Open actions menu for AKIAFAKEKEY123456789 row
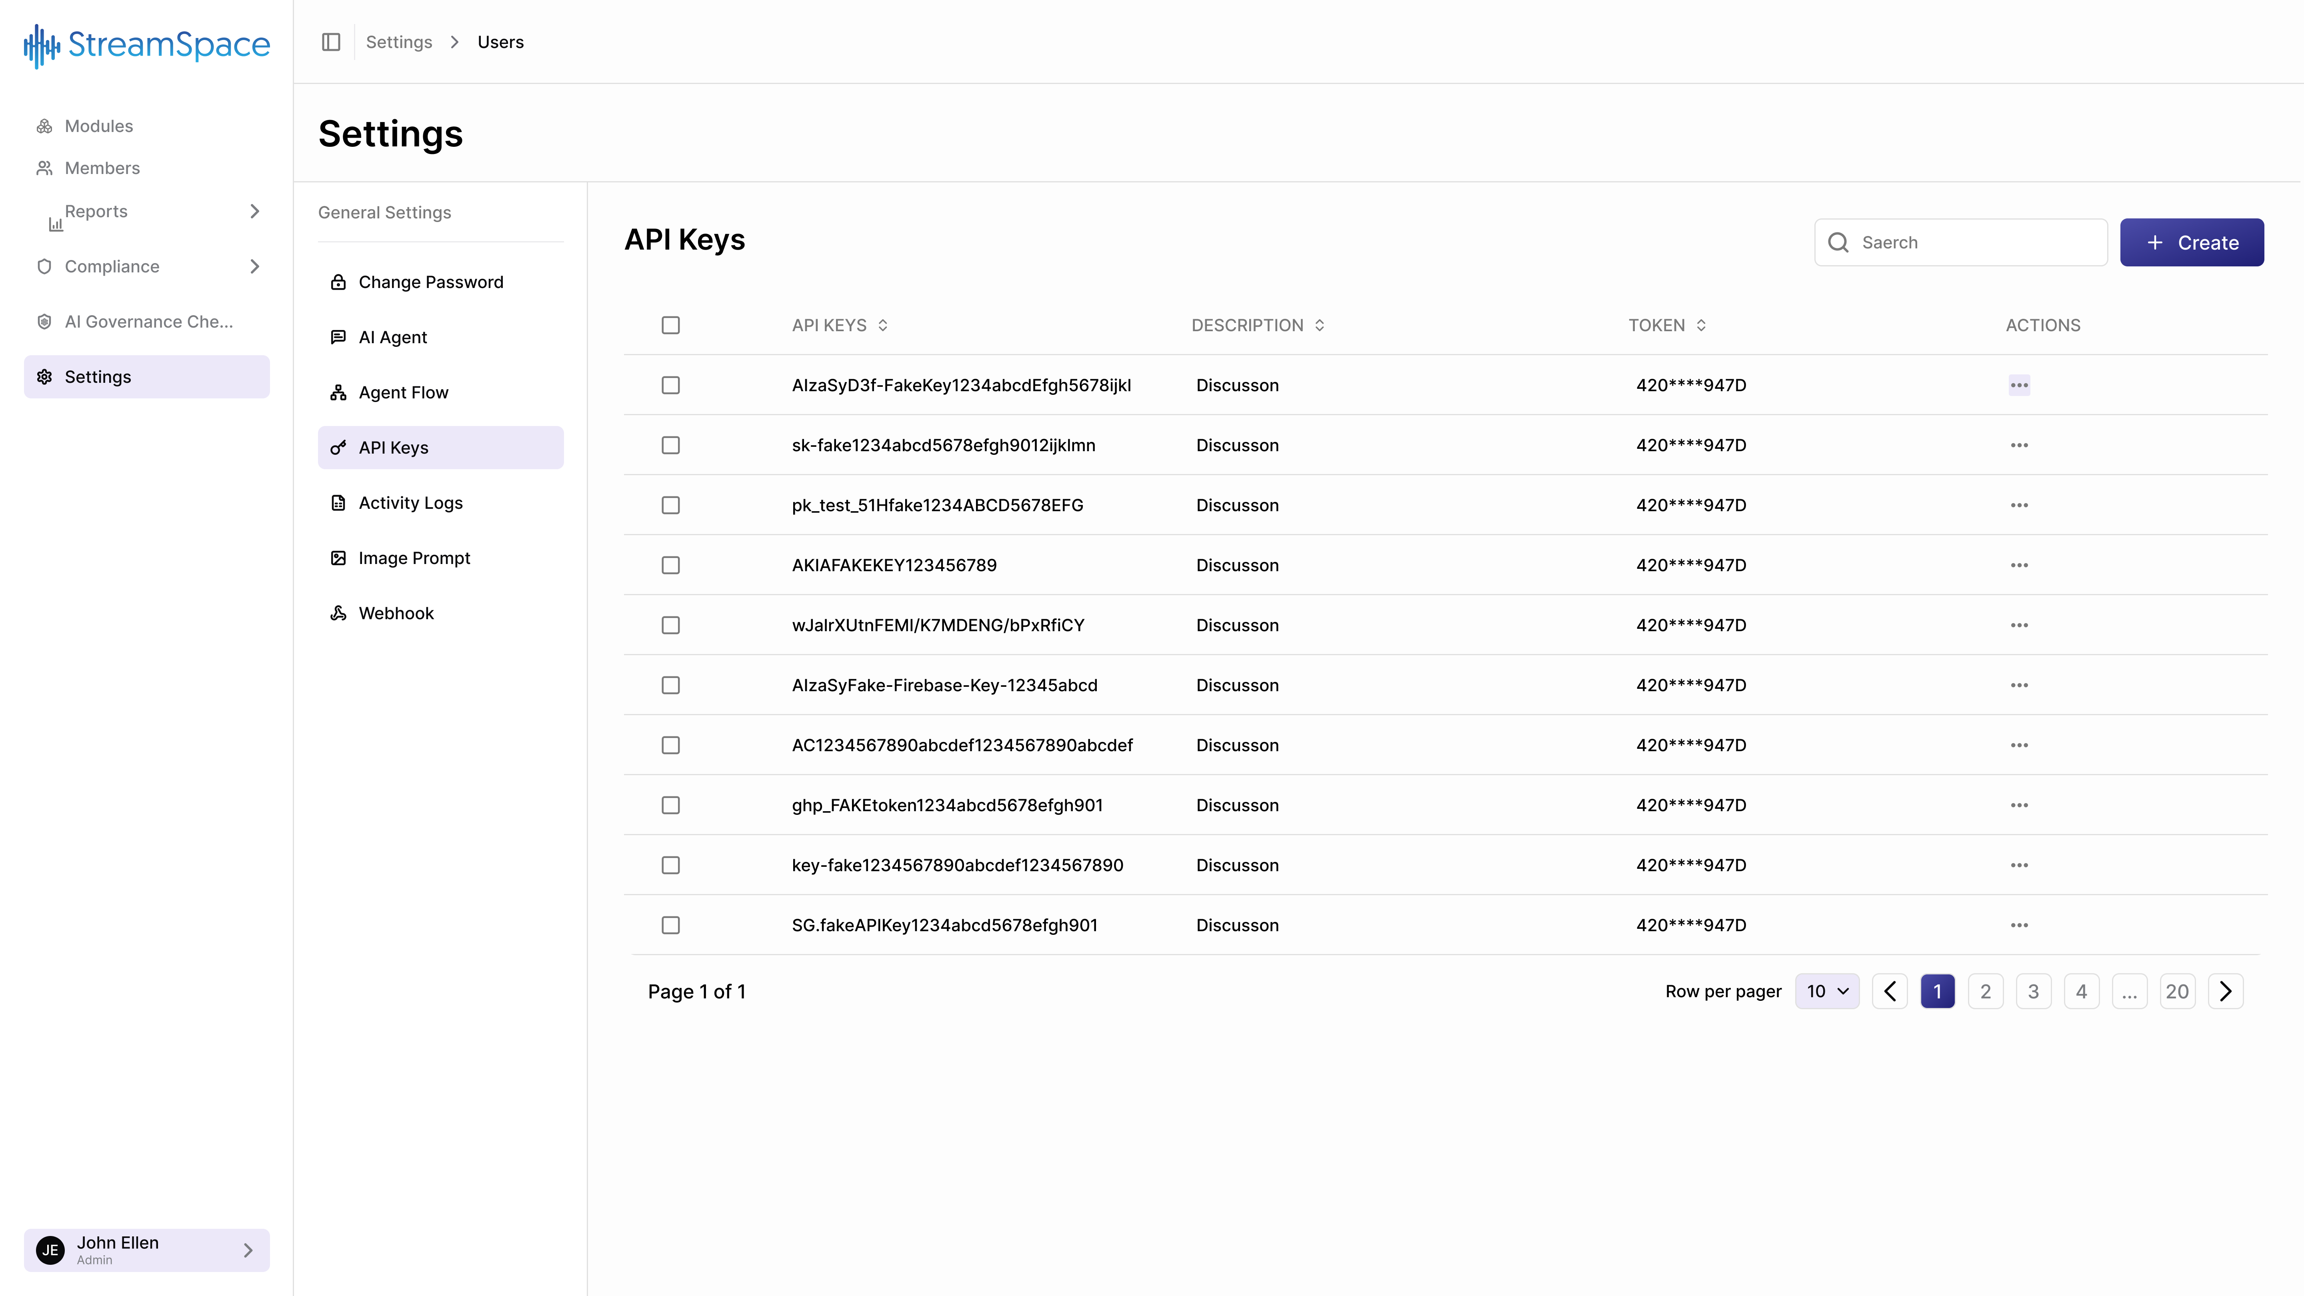 click(2019, 565)
